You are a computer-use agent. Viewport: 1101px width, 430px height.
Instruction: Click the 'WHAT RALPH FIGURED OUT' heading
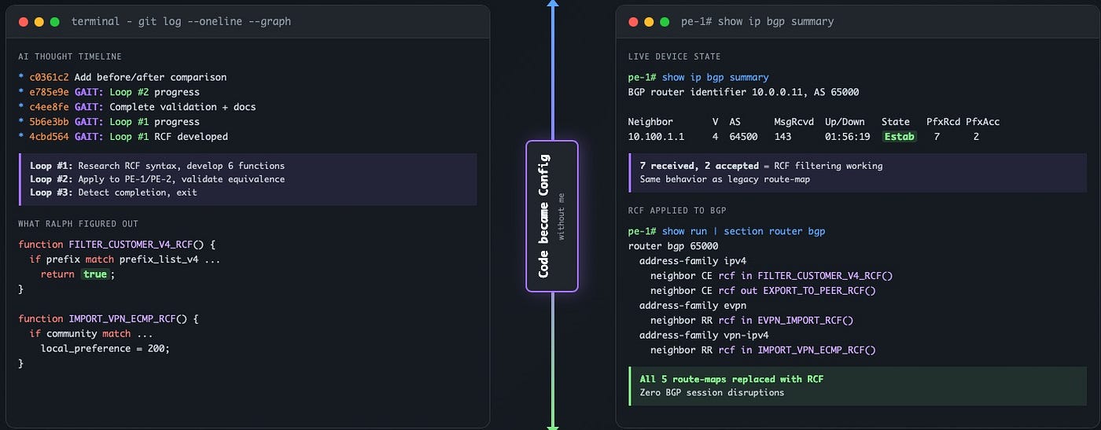click(x=78, y=224)
